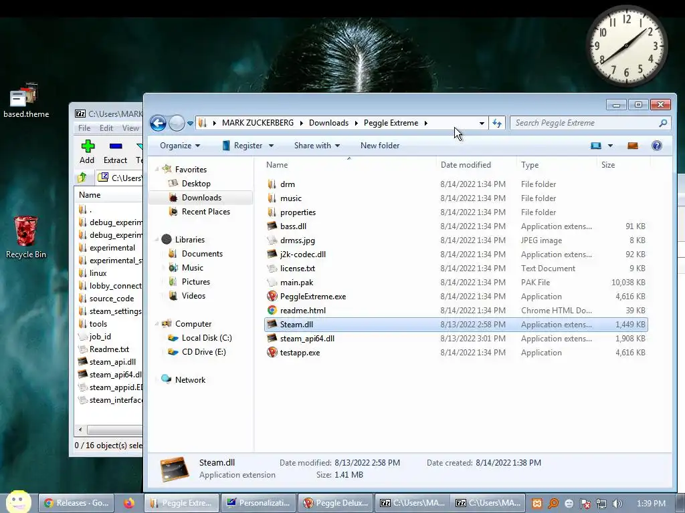Open view options dropdown arrow
This screenshot has height=513, width=685.
point(610,146)
